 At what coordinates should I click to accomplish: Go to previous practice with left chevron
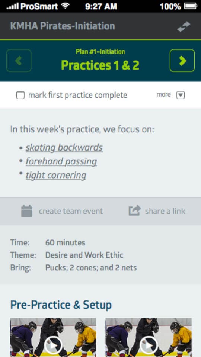(19, 61)
